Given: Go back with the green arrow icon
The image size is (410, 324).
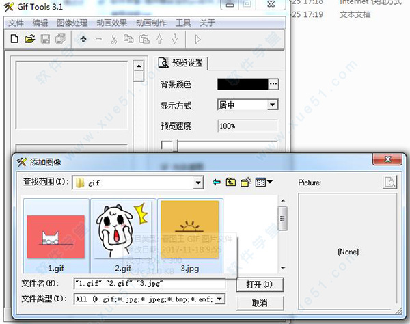Looking at the screenshot, I should (x=217, y=183).
